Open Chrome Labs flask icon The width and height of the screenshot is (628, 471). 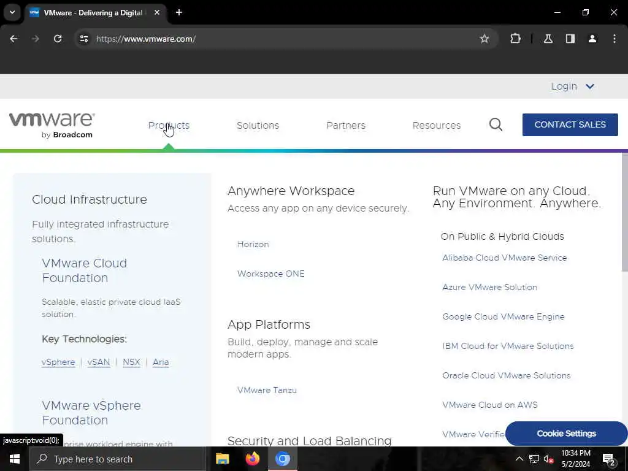point(548,39)
